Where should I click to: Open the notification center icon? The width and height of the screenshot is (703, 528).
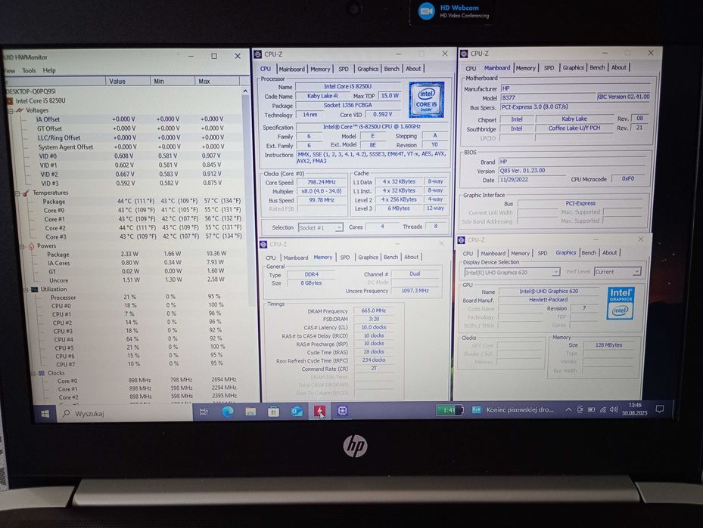pos(660,409)
